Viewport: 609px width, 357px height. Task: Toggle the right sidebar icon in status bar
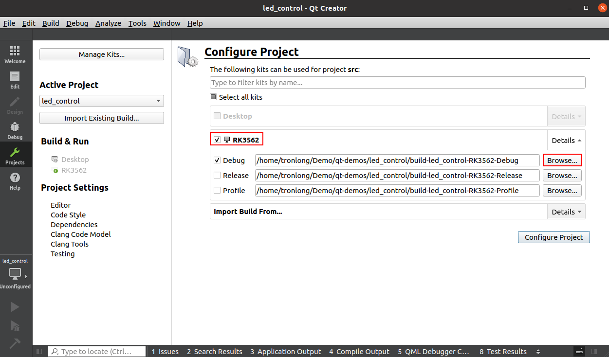593,351
